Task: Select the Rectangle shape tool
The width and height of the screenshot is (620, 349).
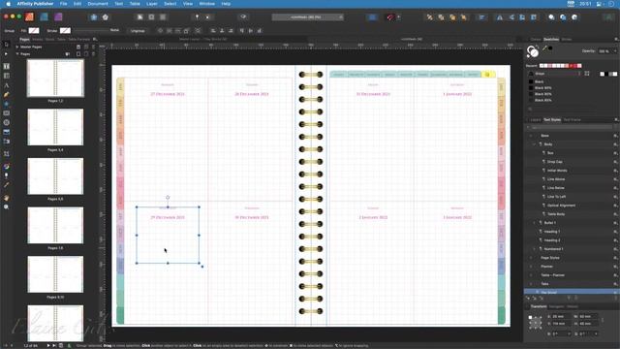Action: [7, 113]
